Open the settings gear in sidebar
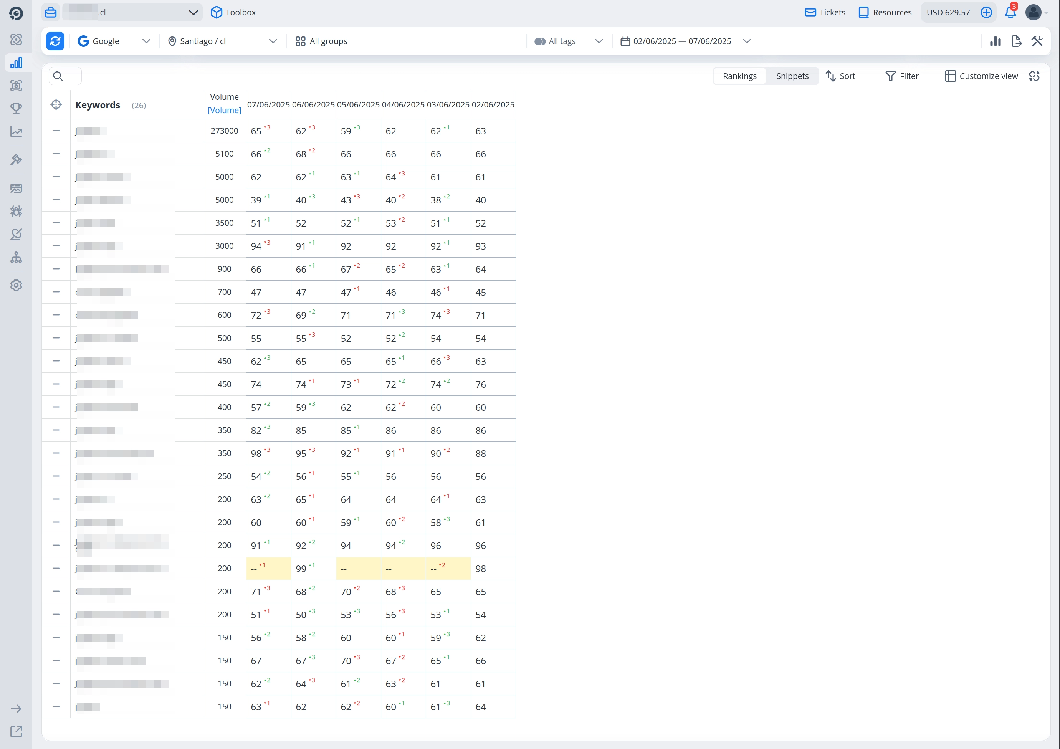Viewport: 1060px width, 749px height. 16,285
